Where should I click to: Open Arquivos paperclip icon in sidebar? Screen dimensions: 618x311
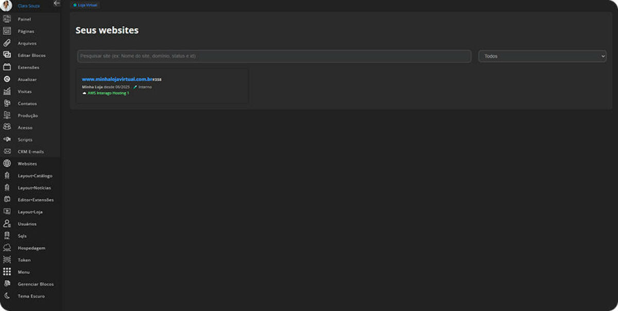click(7, 43)
